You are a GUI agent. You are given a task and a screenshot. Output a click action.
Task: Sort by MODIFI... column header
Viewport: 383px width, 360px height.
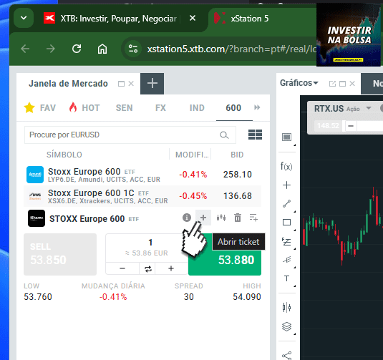click(192, 155)
